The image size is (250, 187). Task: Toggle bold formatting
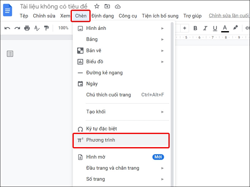195,28
